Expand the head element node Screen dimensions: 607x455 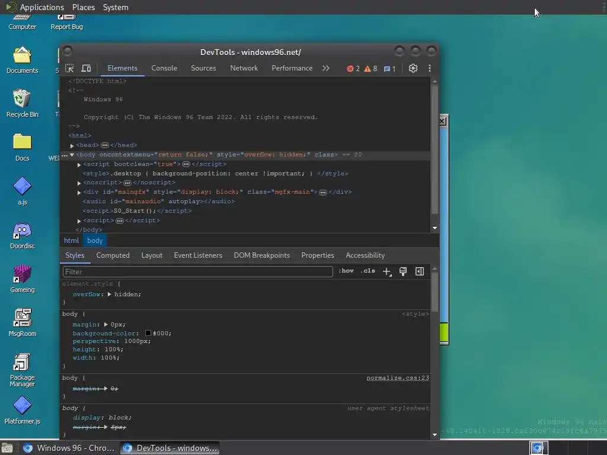(72, 146)
